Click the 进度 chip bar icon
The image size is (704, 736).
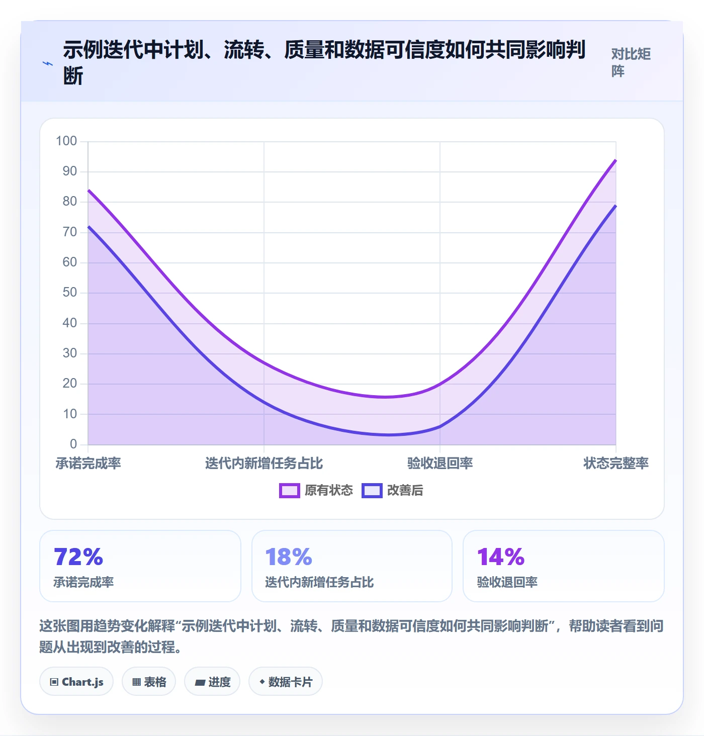click(200, 682)
